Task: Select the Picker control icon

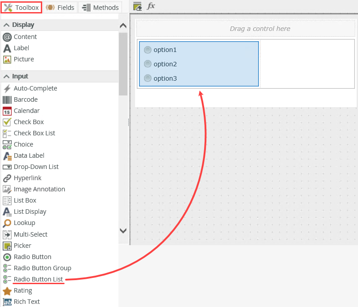Action: (7, 246)
